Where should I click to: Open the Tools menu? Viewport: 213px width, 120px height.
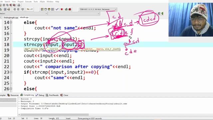36,1
